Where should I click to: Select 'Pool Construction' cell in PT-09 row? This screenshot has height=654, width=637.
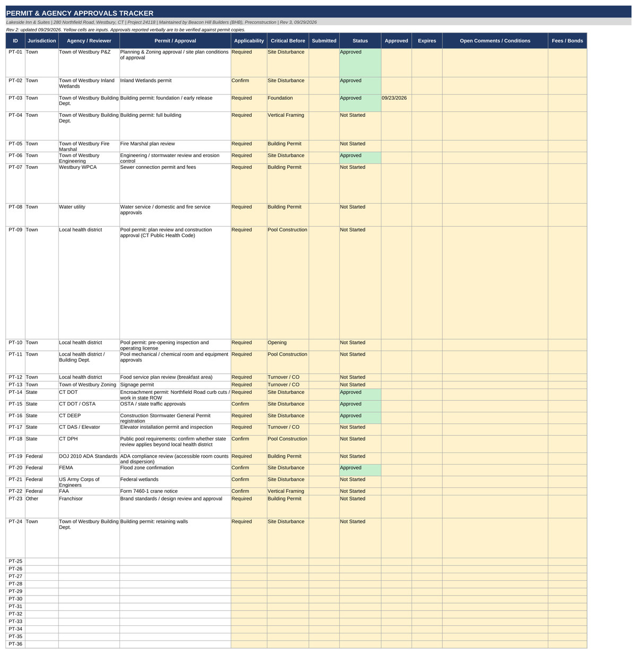click(288, 282)
